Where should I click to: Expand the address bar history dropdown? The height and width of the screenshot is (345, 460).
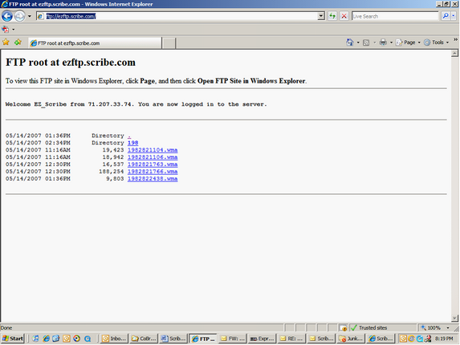click(321, 16)
